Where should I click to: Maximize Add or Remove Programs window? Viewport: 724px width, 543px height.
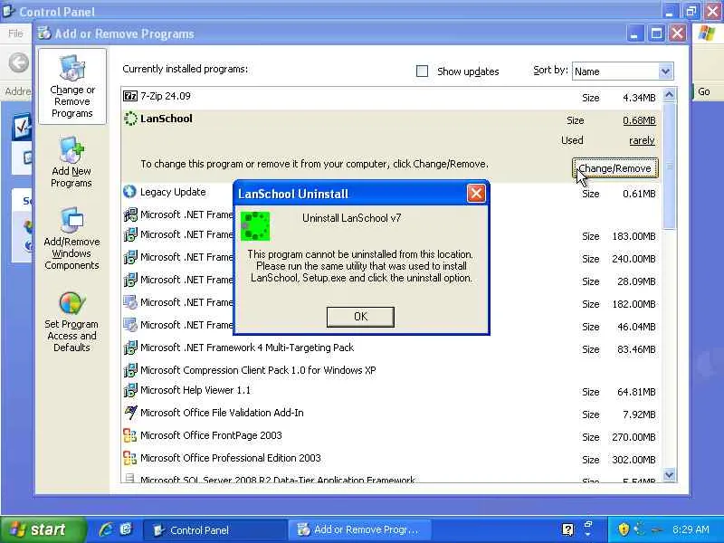click(655, 33)
